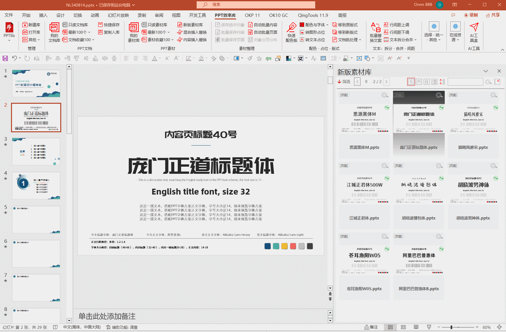This screenshot has height=332, width=506.
Task: Open the OKP 11 ribbon tab
Action: tap(252, 15)
